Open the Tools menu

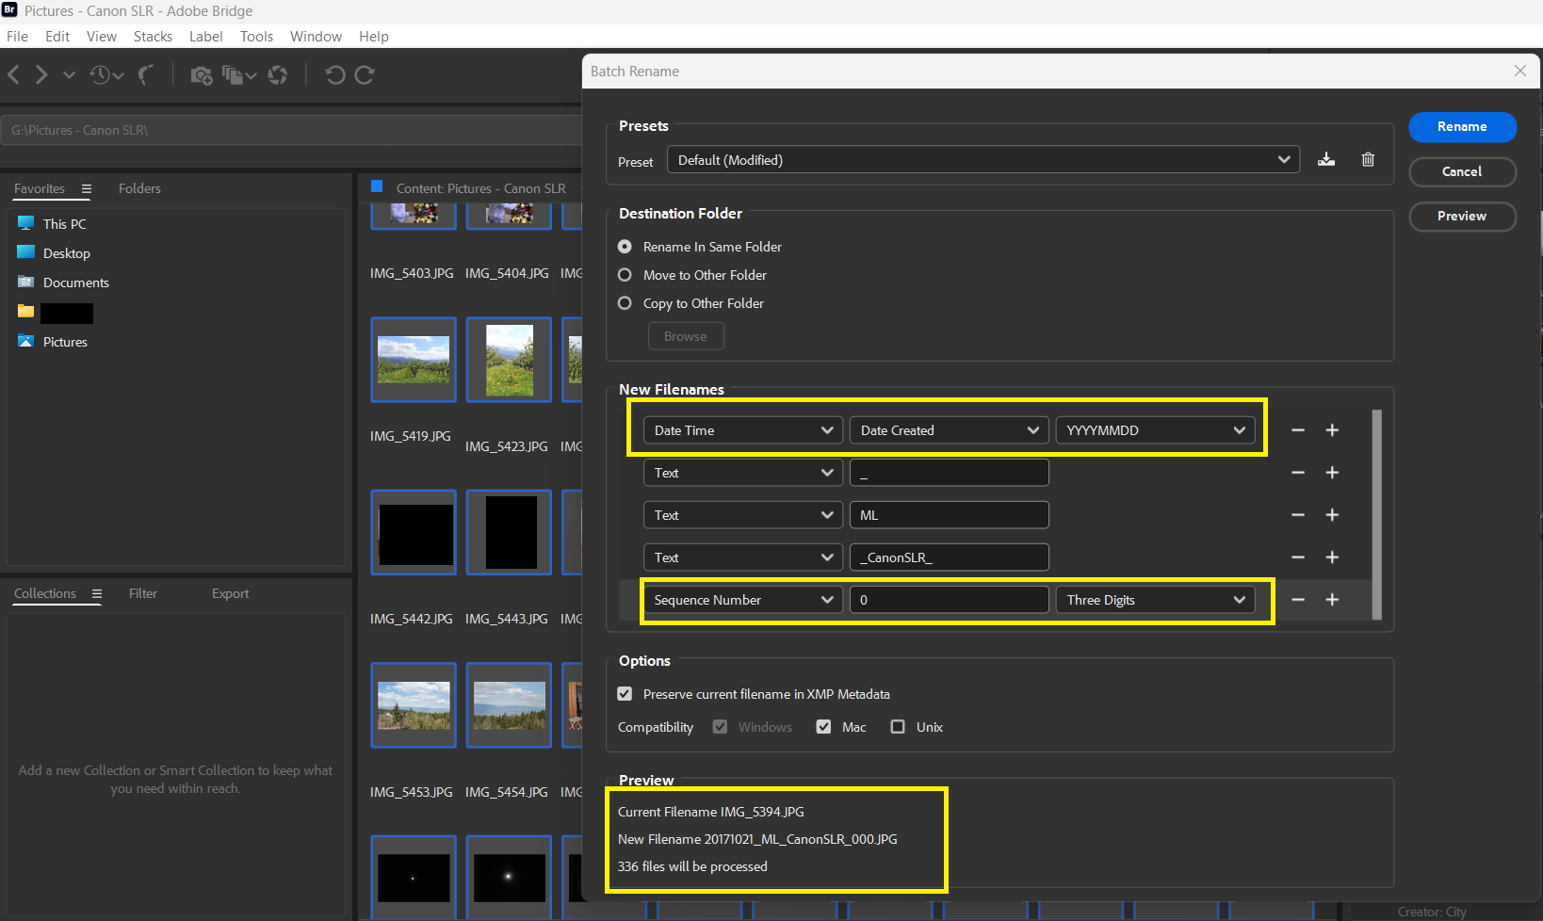coord(256,36)
